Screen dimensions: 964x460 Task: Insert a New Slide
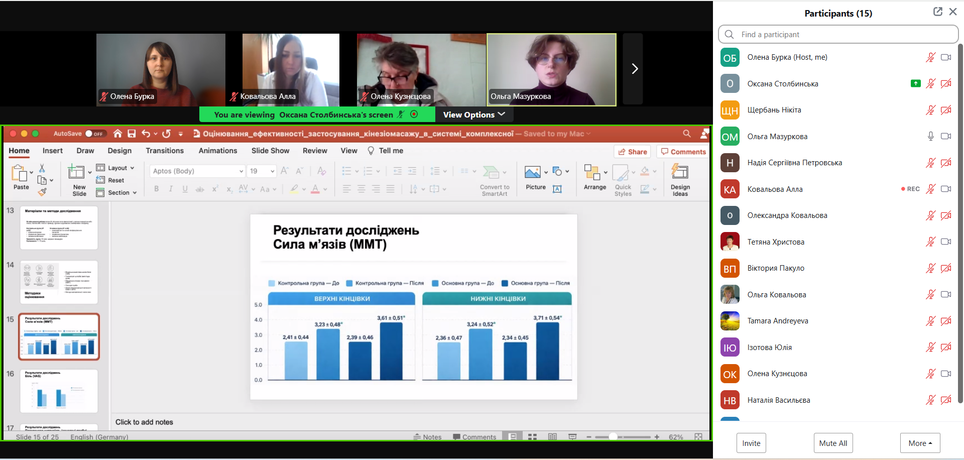[x=77, y=173]
